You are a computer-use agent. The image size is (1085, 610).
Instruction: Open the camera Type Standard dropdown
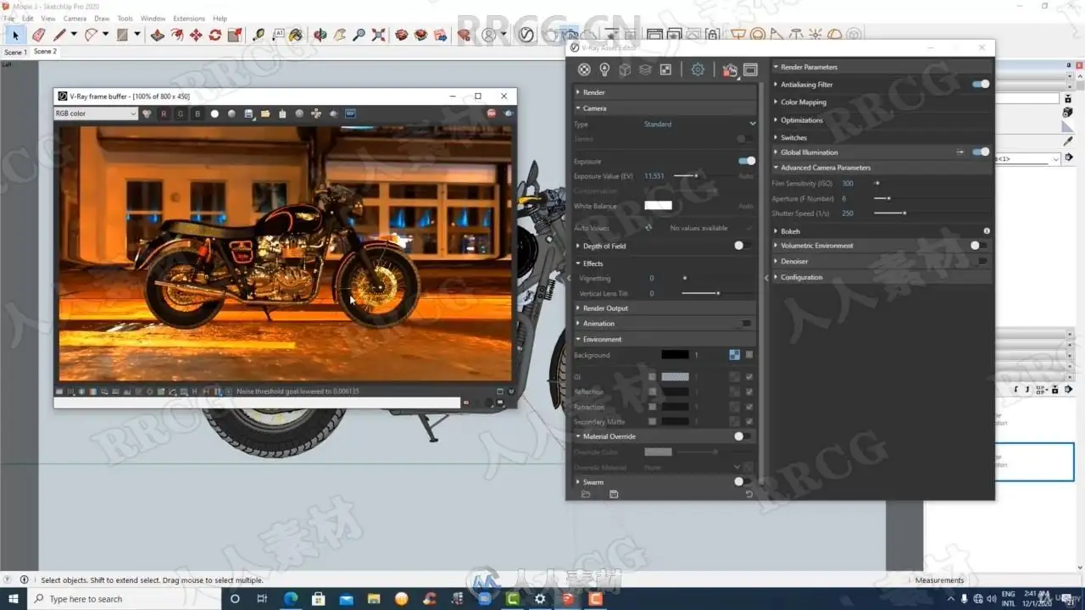(x=699, y=125)
